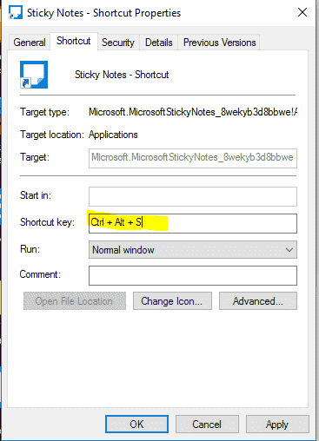Open the Change Icon dialog
This screenshot has width=319, height=441.
pos(172,301)
